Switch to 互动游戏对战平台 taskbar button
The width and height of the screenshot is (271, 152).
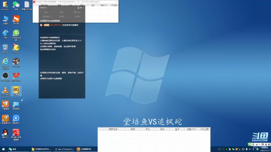[41, 149]
